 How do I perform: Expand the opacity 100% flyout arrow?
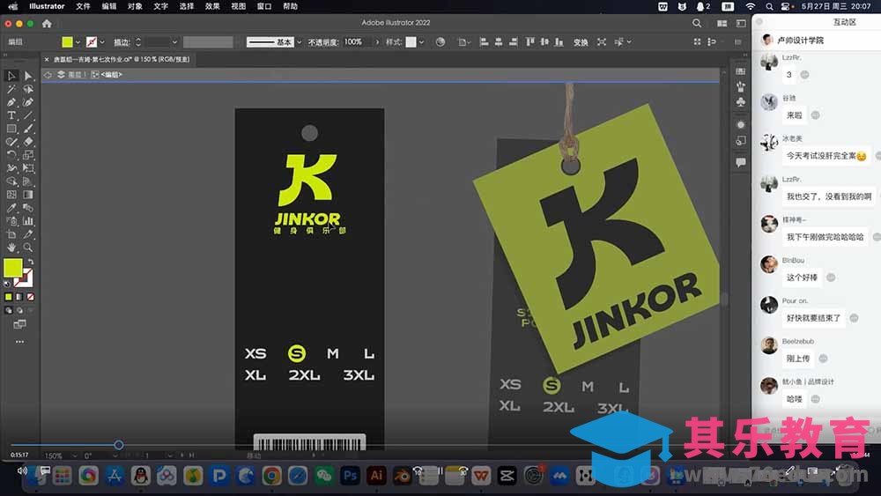click(377, 42)
